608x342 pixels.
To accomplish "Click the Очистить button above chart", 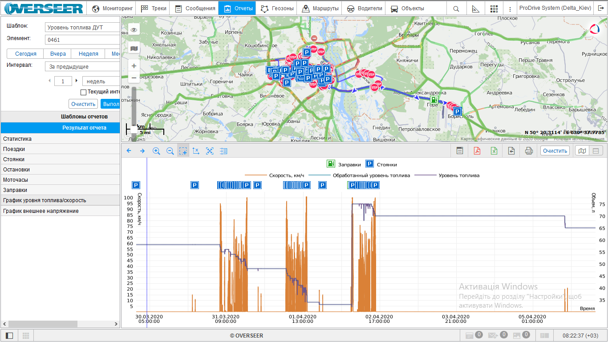I will (555, 151).
